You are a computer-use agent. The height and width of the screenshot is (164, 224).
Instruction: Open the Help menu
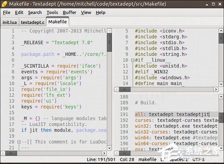pos(101,13)
